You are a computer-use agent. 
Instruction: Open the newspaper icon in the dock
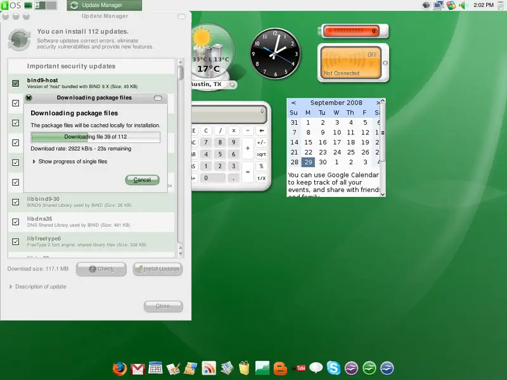click(x=227, y=369)
